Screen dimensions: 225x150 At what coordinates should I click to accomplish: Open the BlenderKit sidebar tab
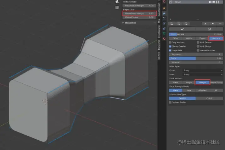coord(159,45)
